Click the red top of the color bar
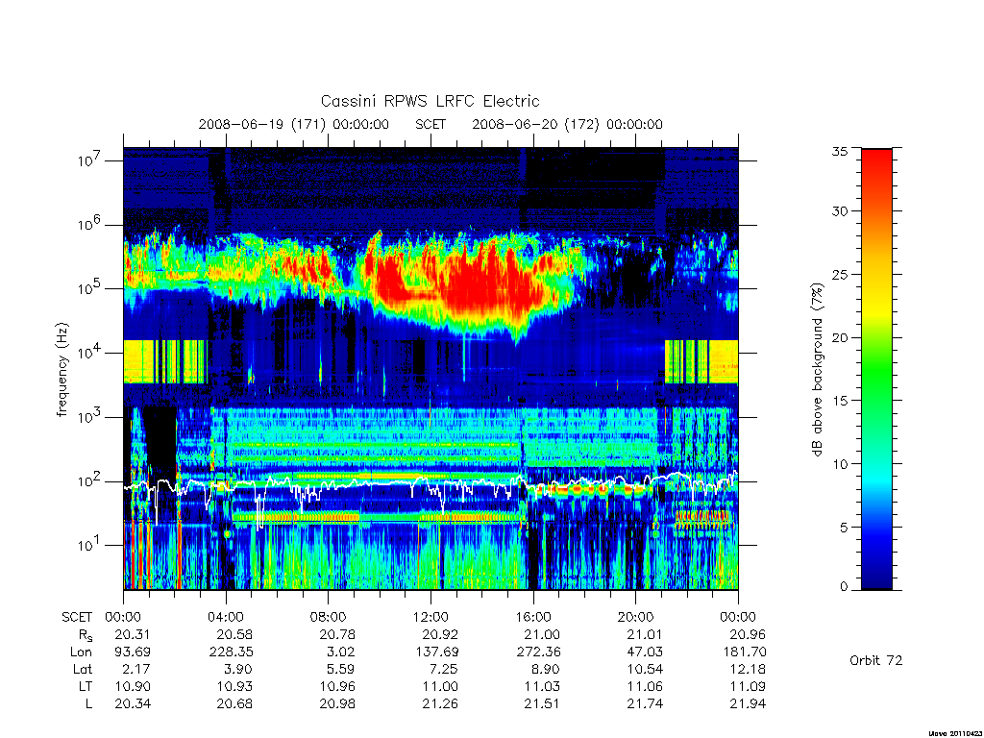984x738 pixels. [x=876, y=157]
